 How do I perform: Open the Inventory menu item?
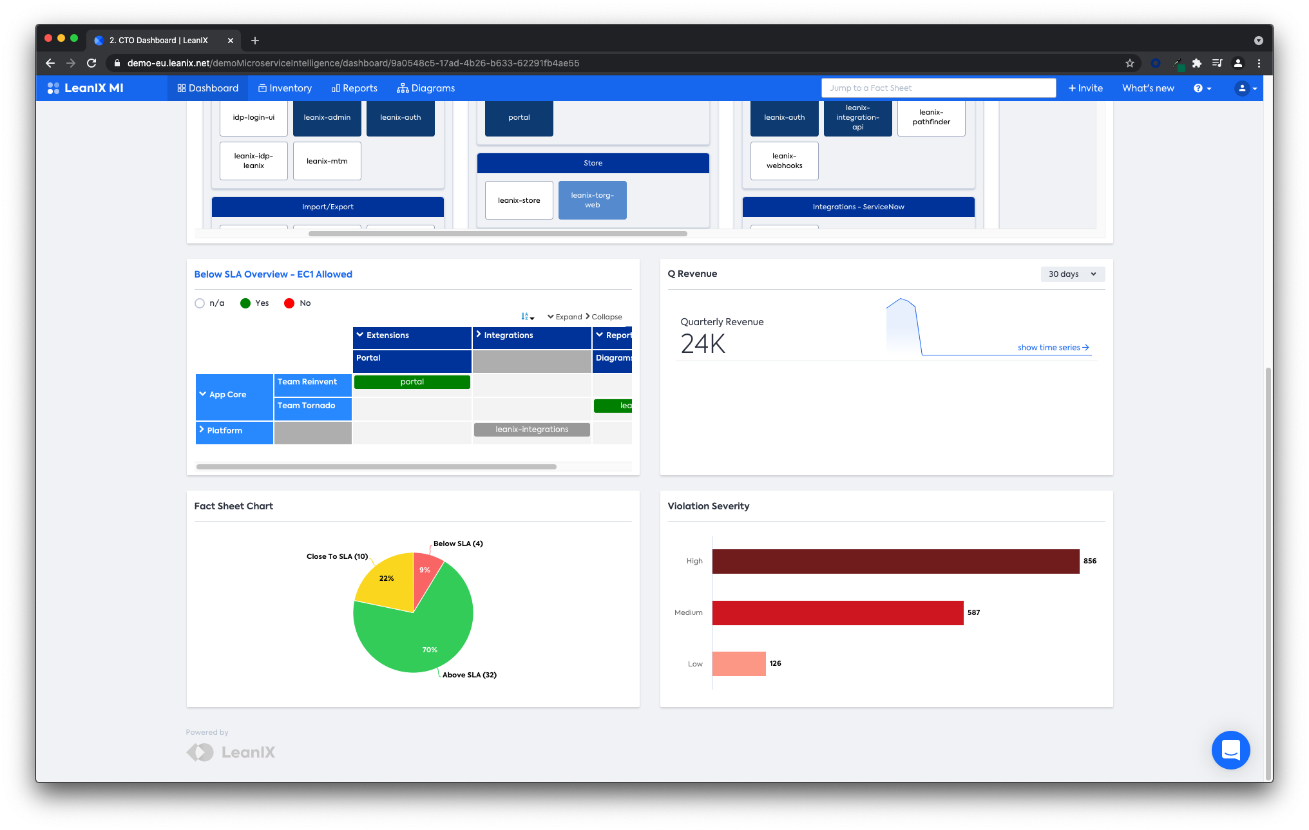(285, 88)
